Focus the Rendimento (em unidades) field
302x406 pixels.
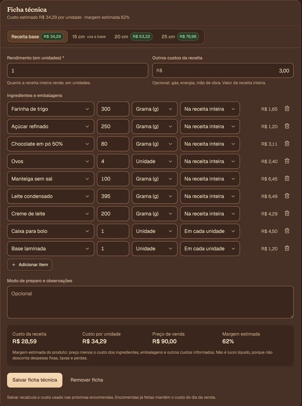point(78,70)
